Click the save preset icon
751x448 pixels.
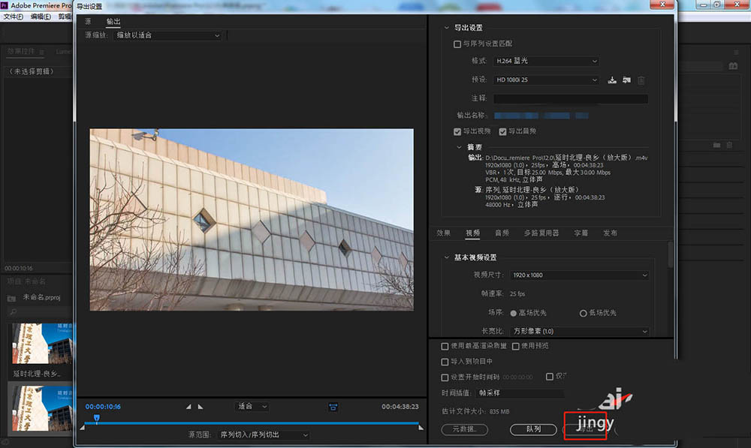(612, 80)
